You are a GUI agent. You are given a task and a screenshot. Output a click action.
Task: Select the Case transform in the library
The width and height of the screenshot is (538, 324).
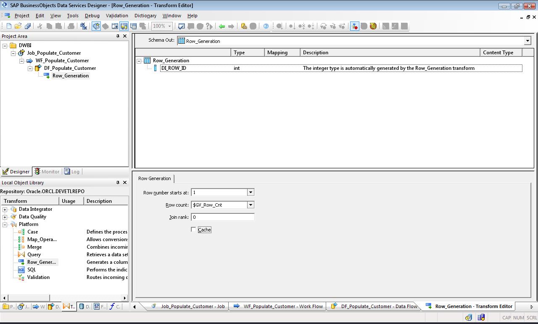pyautogui.click(x=32, y=232)
